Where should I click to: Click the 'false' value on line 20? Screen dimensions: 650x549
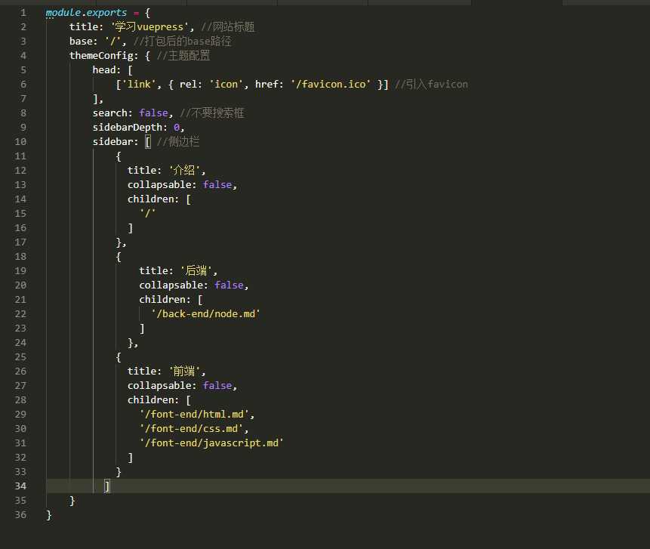point(229,285)
